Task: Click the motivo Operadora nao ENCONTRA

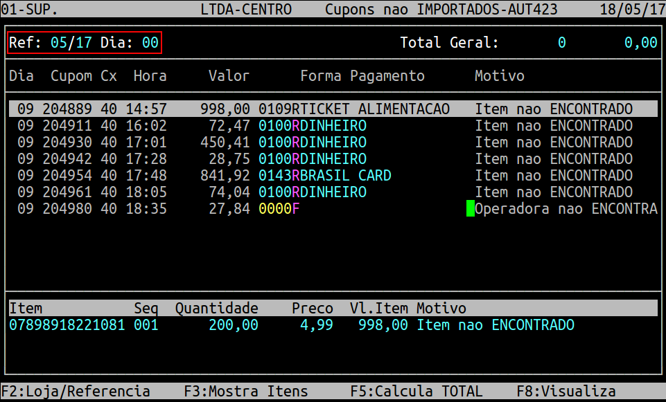Action: pyautogui.click(x=566, y=209)
